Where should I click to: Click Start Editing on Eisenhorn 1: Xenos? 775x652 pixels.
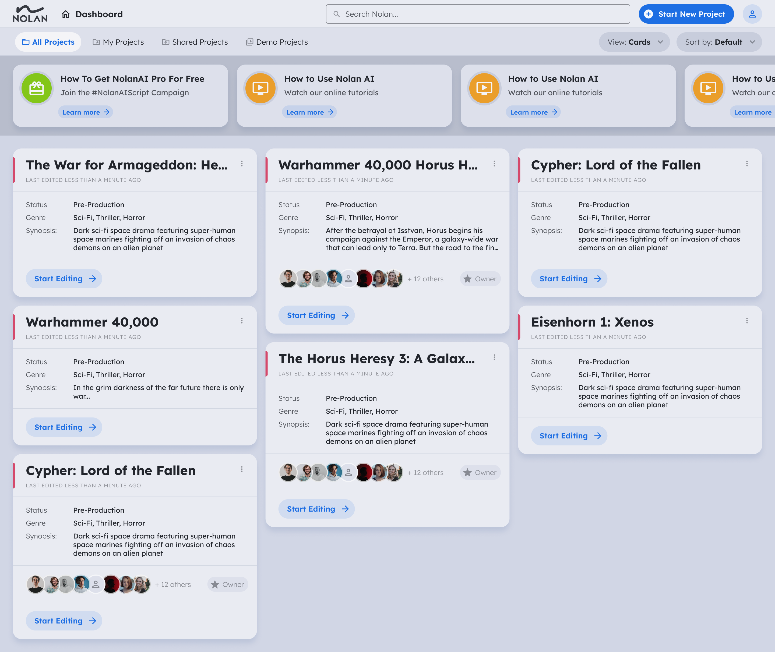tap(569, 436)
